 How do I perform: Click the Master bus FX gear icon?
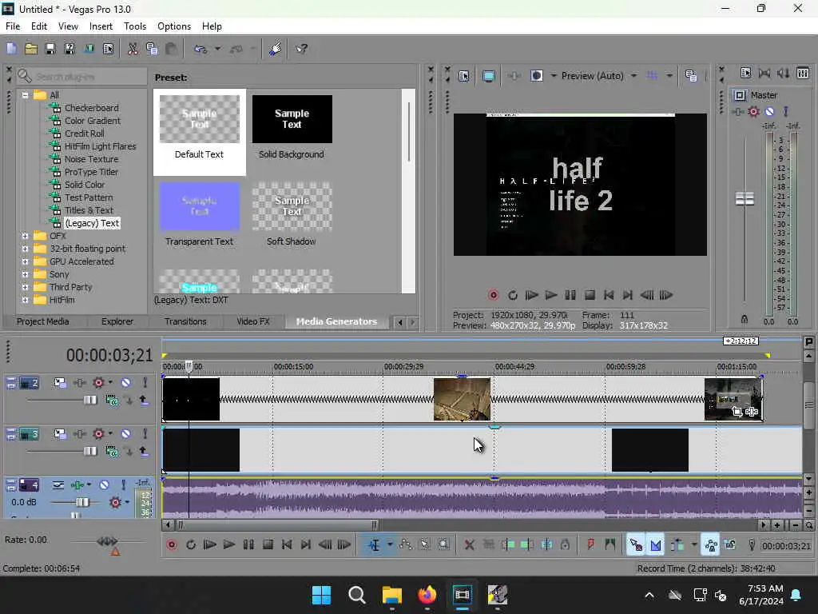(753, 111)
